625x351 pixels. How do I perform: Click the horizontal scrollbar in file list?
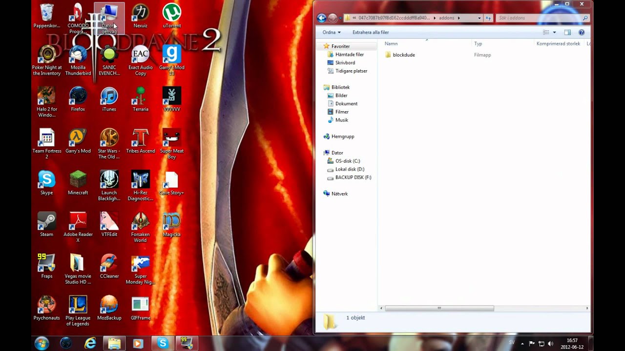(439, 308)
